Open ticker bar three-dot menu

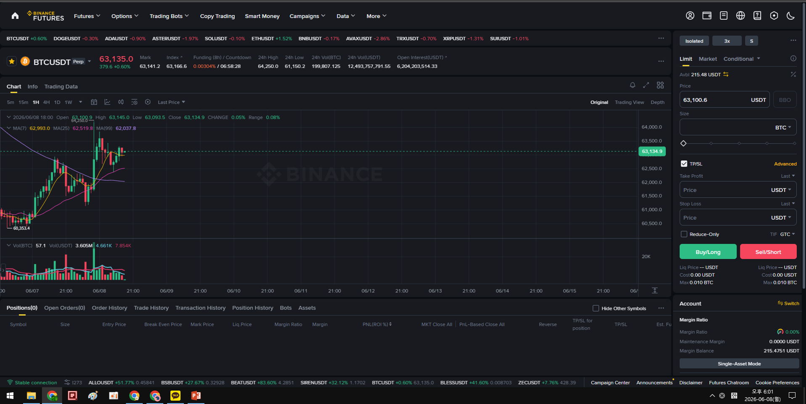pos(661,38)
